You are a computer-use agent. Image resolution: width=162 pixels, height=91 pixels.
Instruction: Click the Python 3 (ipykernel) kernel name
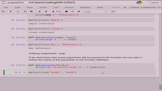click(143, 7)
